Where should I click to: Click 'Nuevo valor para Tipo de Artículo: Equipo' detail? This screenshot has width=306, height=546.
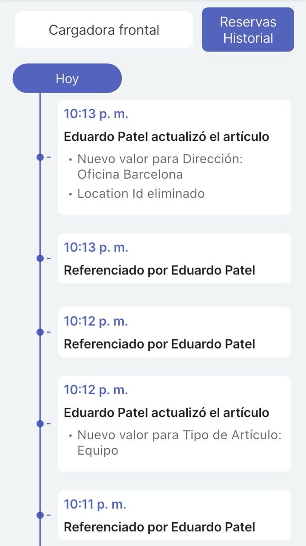tap(179, 442)
